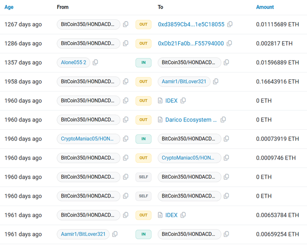Open the Alone055 2 address link
The width and height of the screenshot is (307, 245).
pyautogui.click(x=73, y=62)
